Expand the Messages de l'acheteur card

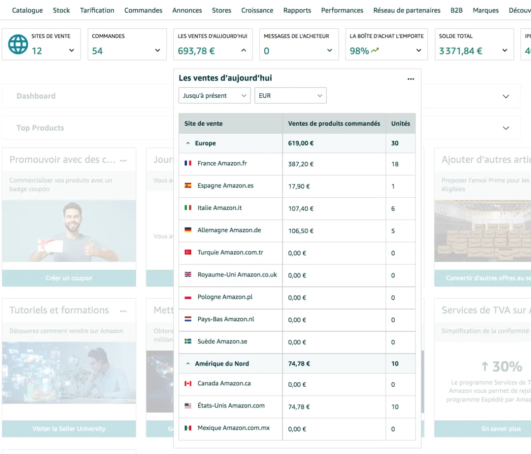coord(330,50)
